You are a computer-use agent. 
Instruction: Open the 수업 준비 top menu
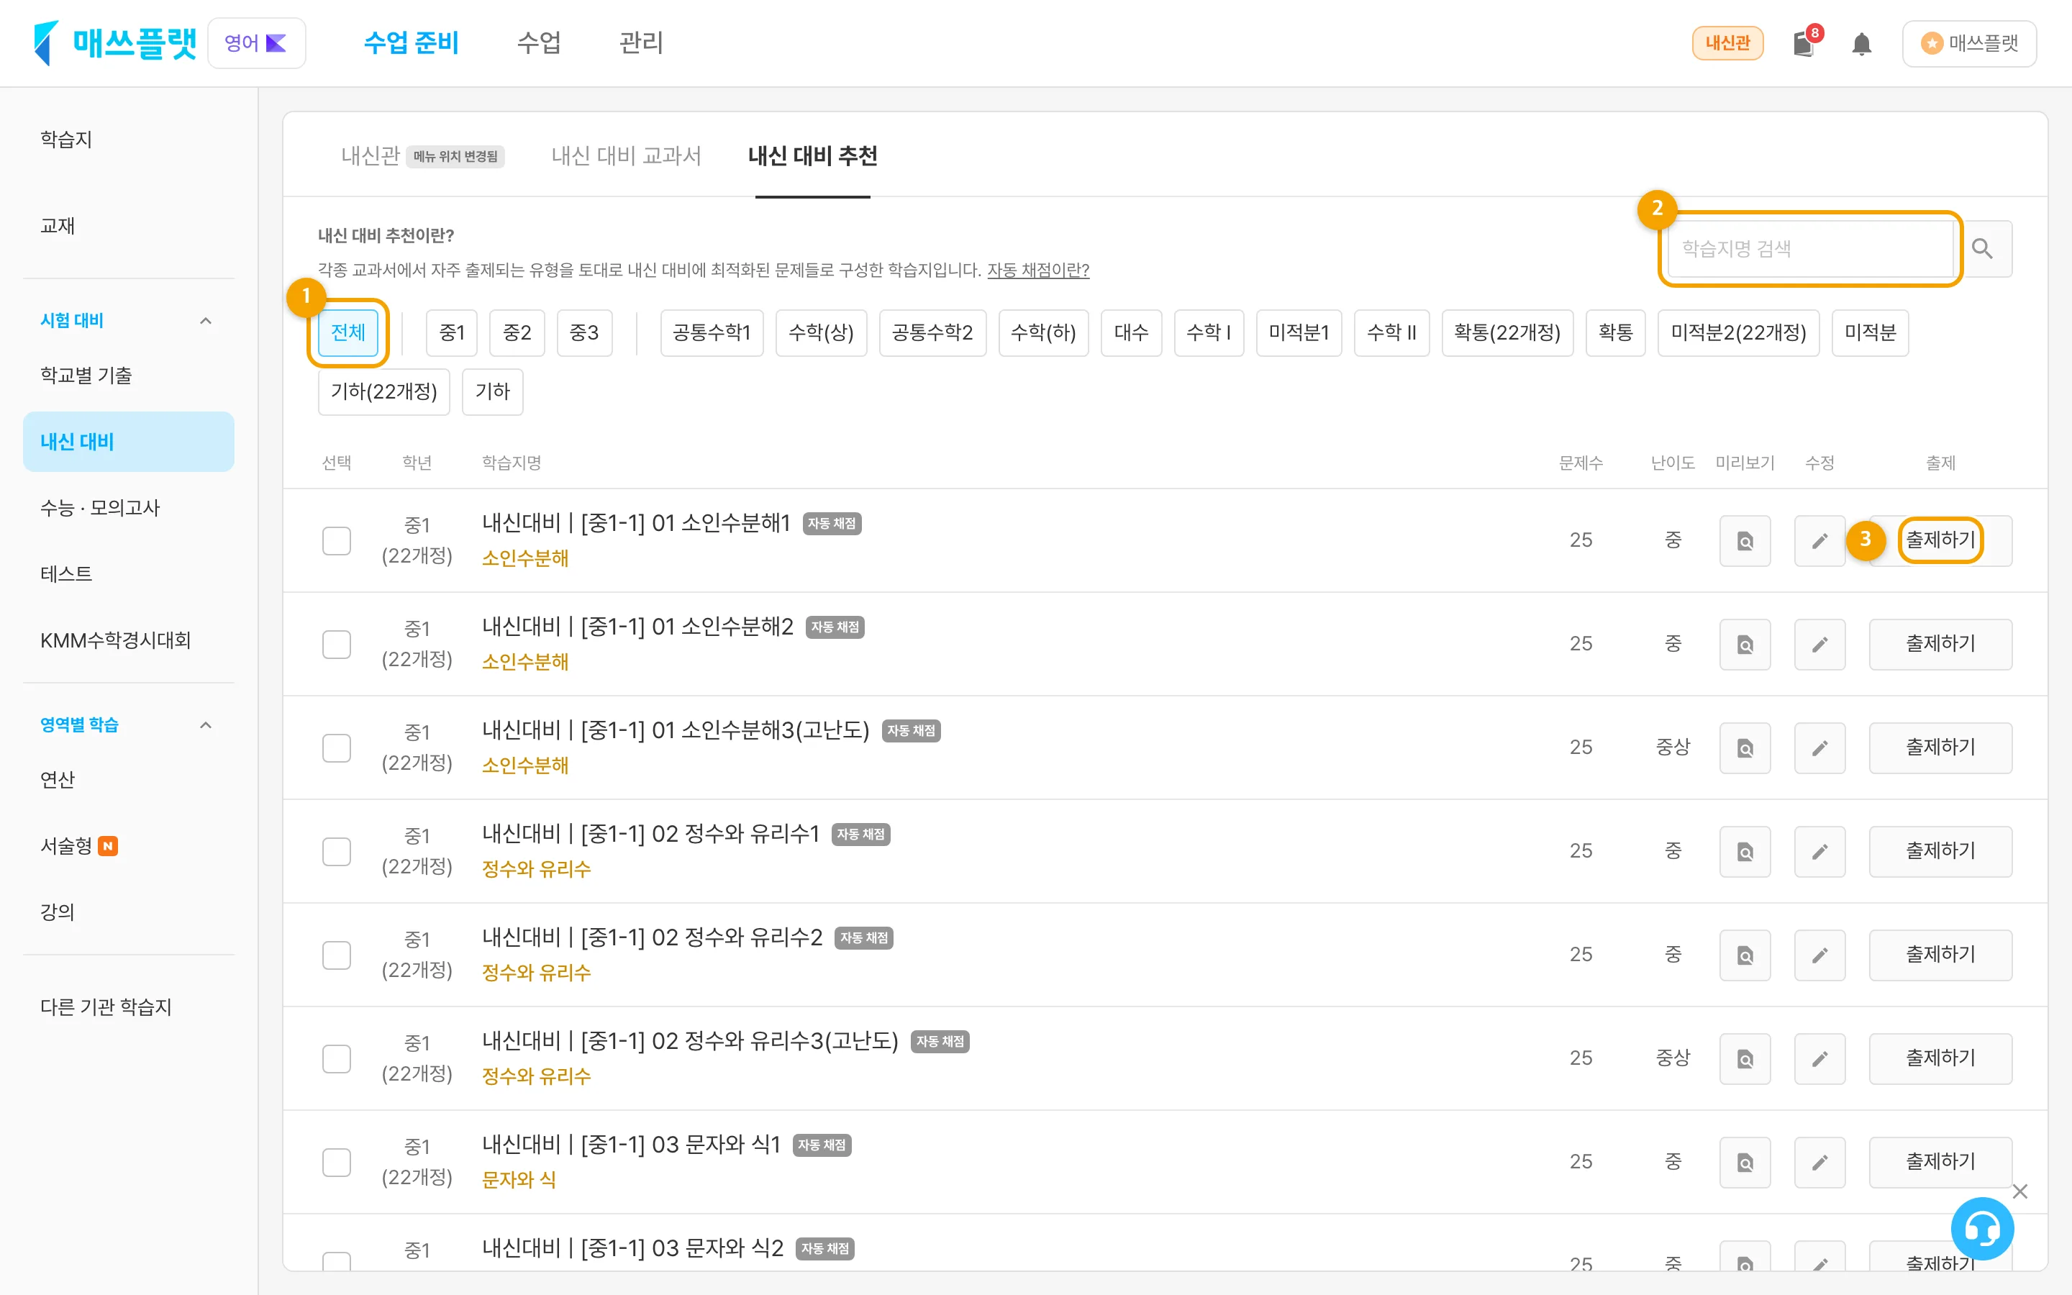click(x=411, y=43)
